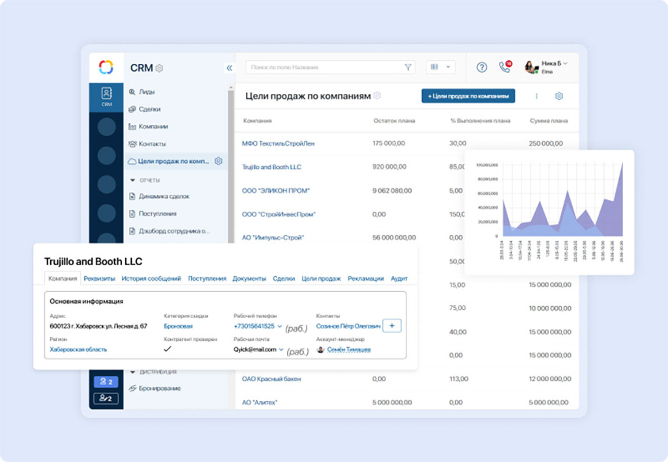The width and height of the screenshot is (668, 462).
Task: Click the three-dot more options icon
Action: pyautogui.click(x=536, y=96)
